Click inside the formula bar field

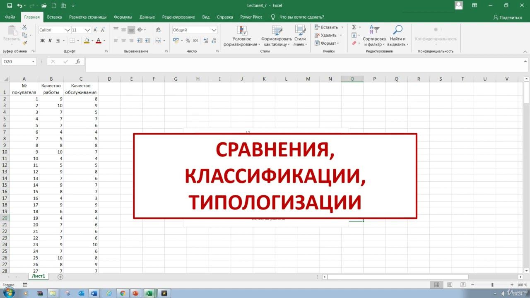(290, 62)
